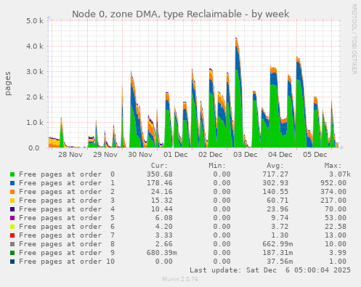This screenshot has height=287, width=361.
Task: Select 'Free pages at order 1' label
Action: pos(67,183)
